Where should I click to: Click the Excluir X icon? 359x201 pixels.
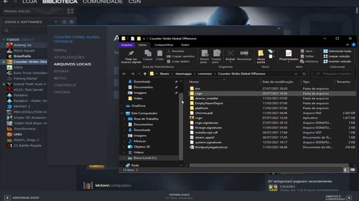point(230,54)
